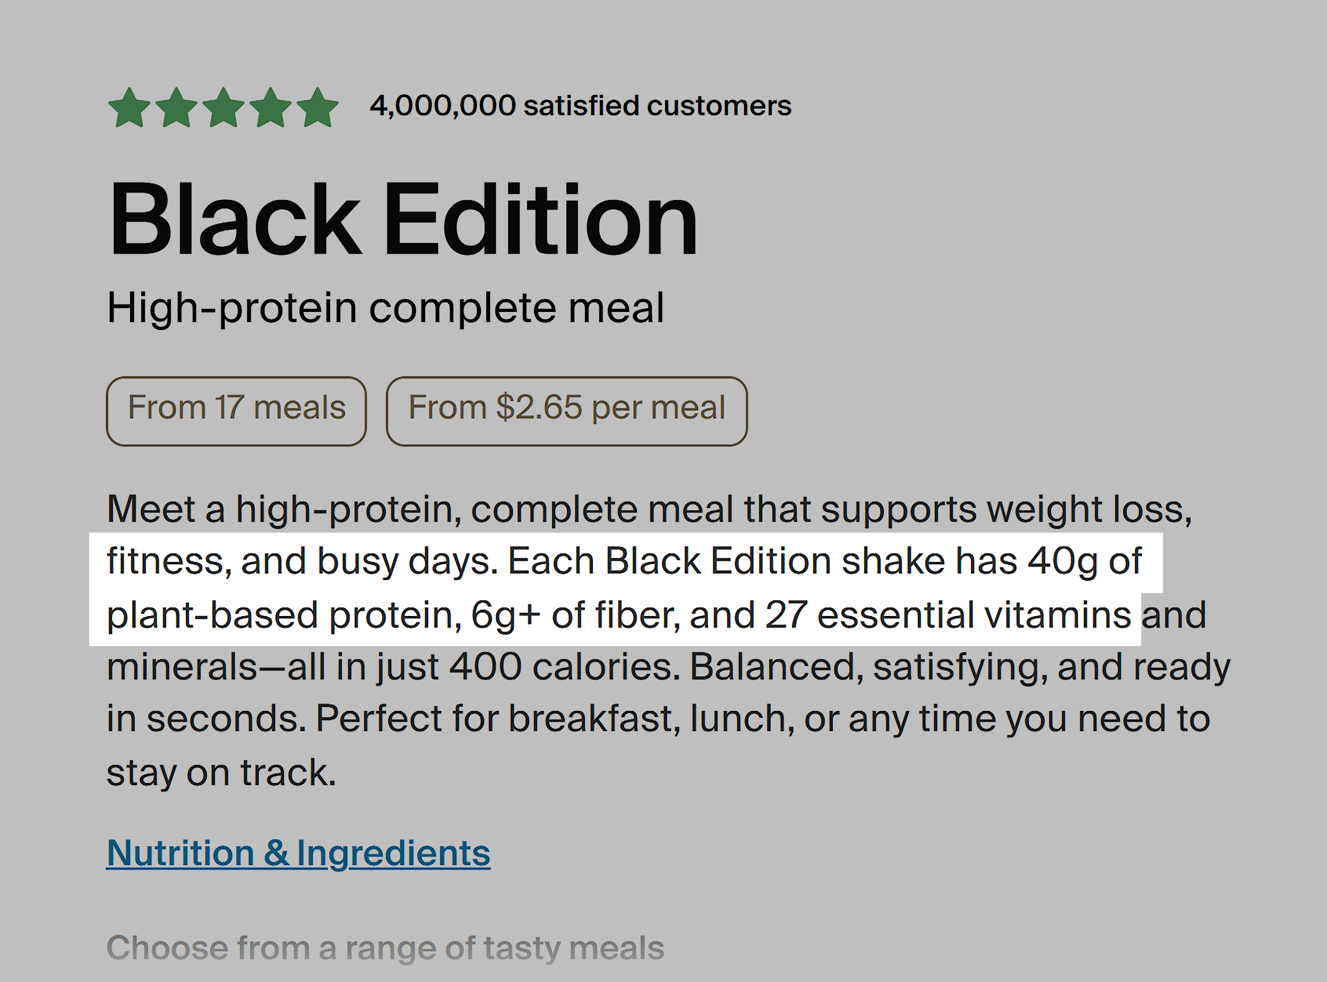
Task: Open the Nutrition & Ingredients link
Action: pos(297,853)
